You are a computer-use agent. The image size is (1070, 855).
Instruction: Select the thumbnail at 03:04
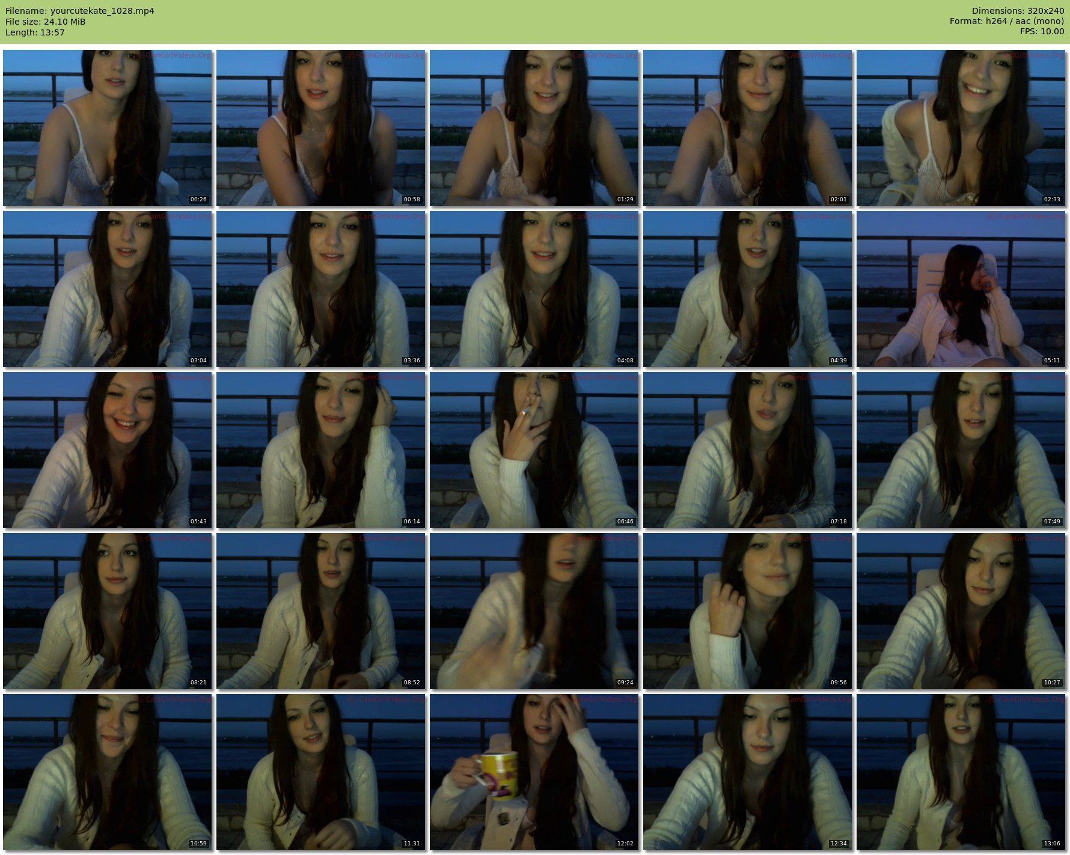pos(107,289)
